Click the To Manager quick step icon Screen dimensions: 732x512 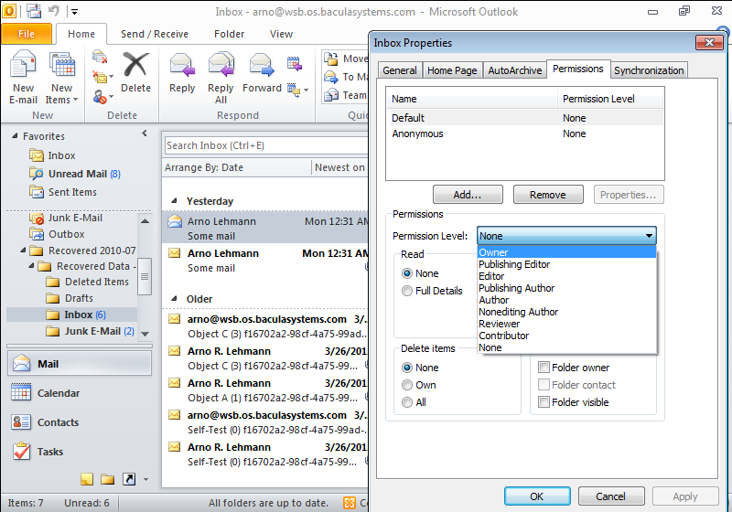click(331, 77)
